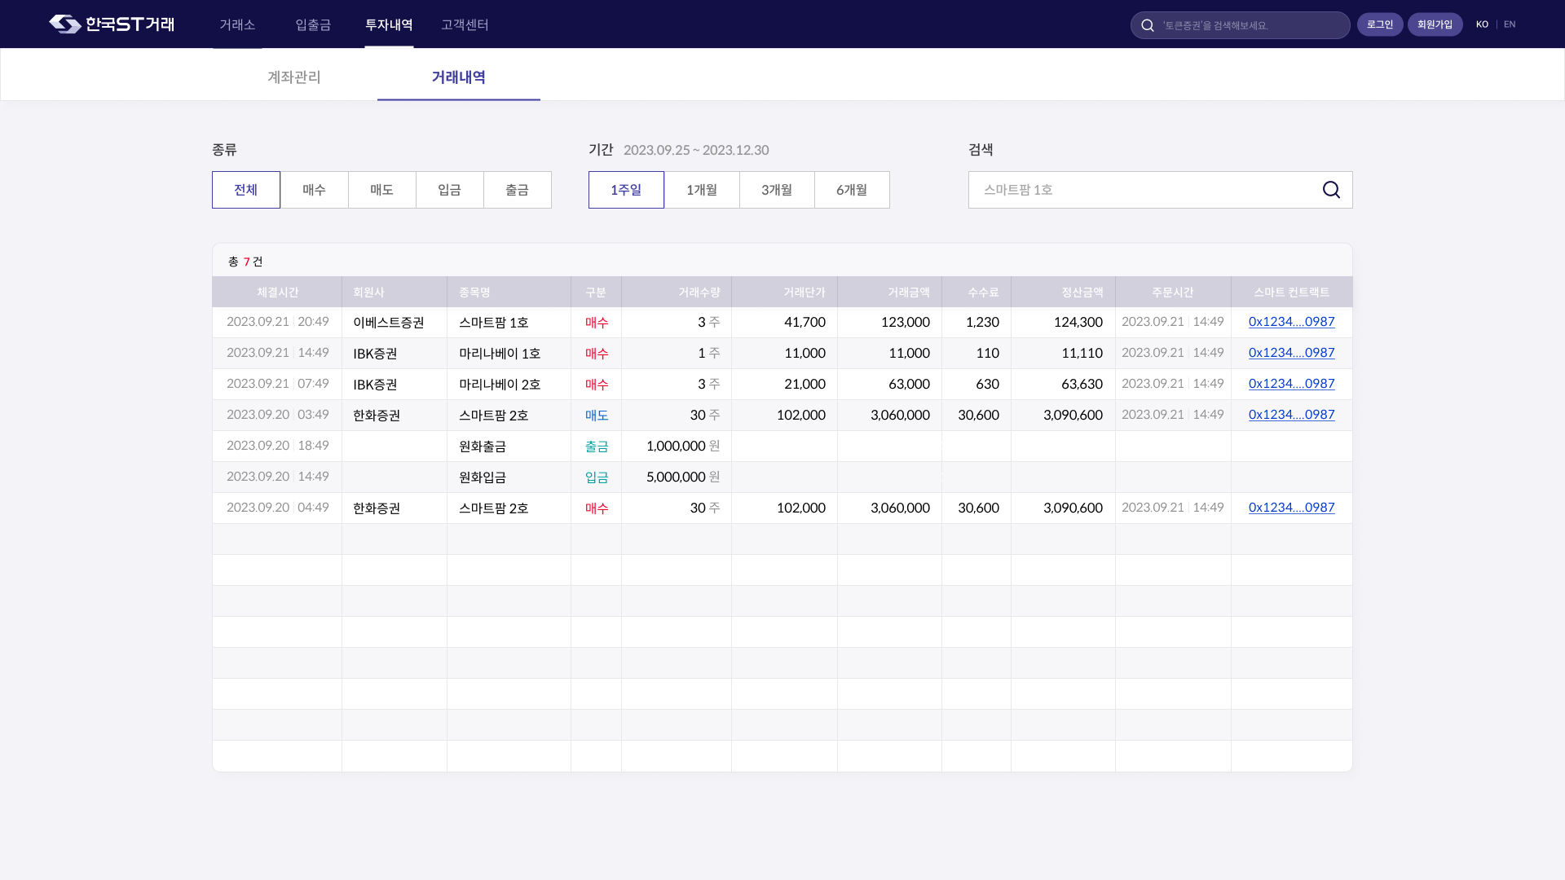The height and width of the screenshot is (880, 1565).
Task: Focus the 스마트팜 1호 search input field
Action: tap(1141, 190)
